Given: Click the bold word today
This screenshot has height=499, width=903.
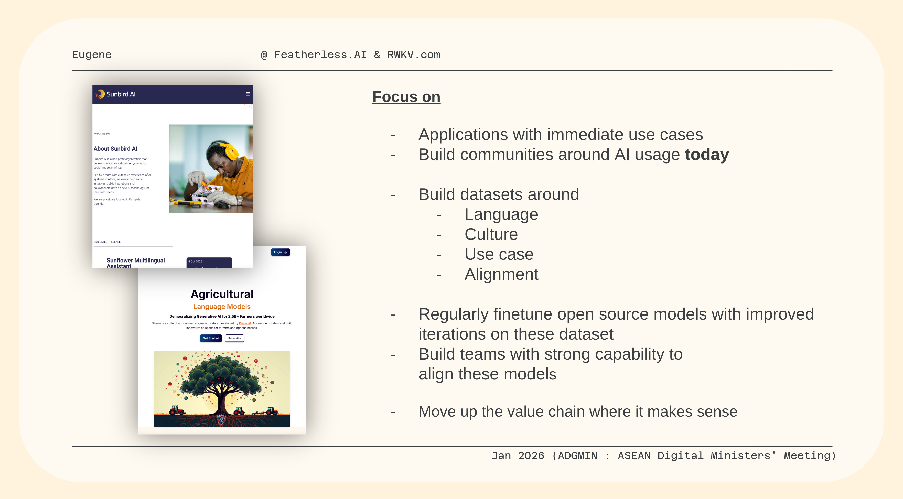Looking at the screenshot, I should [707, 155].
